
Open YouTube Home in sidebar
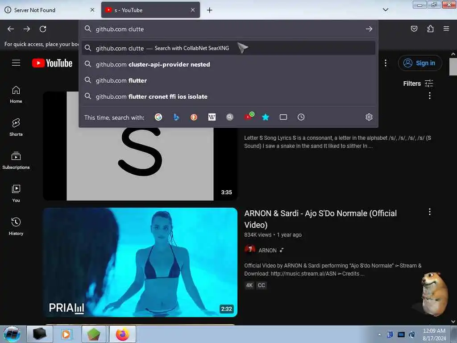coord(16,95)
